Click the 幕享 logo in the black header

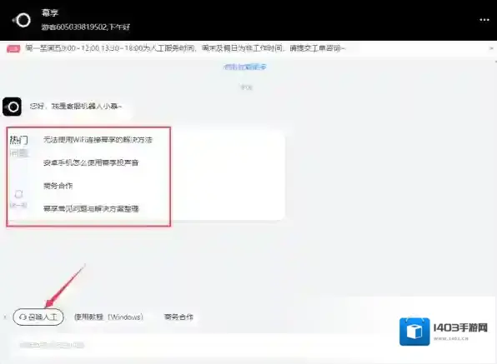pos(22,20)
